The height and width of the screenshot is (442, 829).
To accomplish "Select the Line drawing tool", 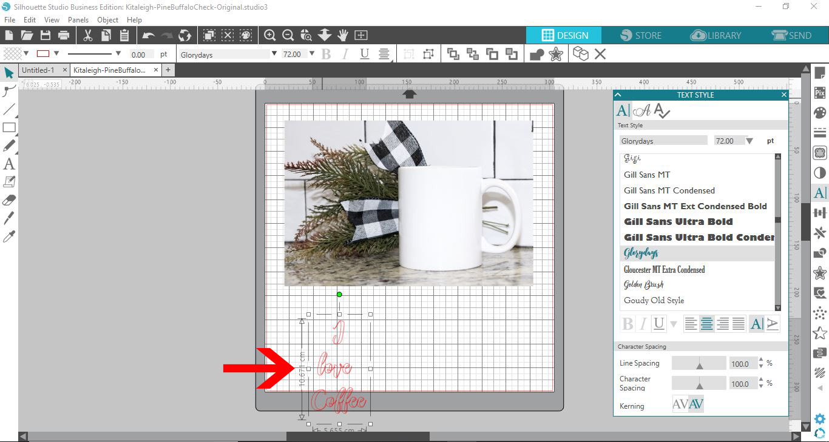I will (9, 109).
